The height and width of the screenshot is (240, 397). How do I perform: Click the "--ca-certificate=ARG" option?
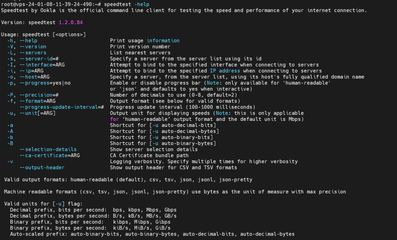pyautogui.click(x=50, y=155)
